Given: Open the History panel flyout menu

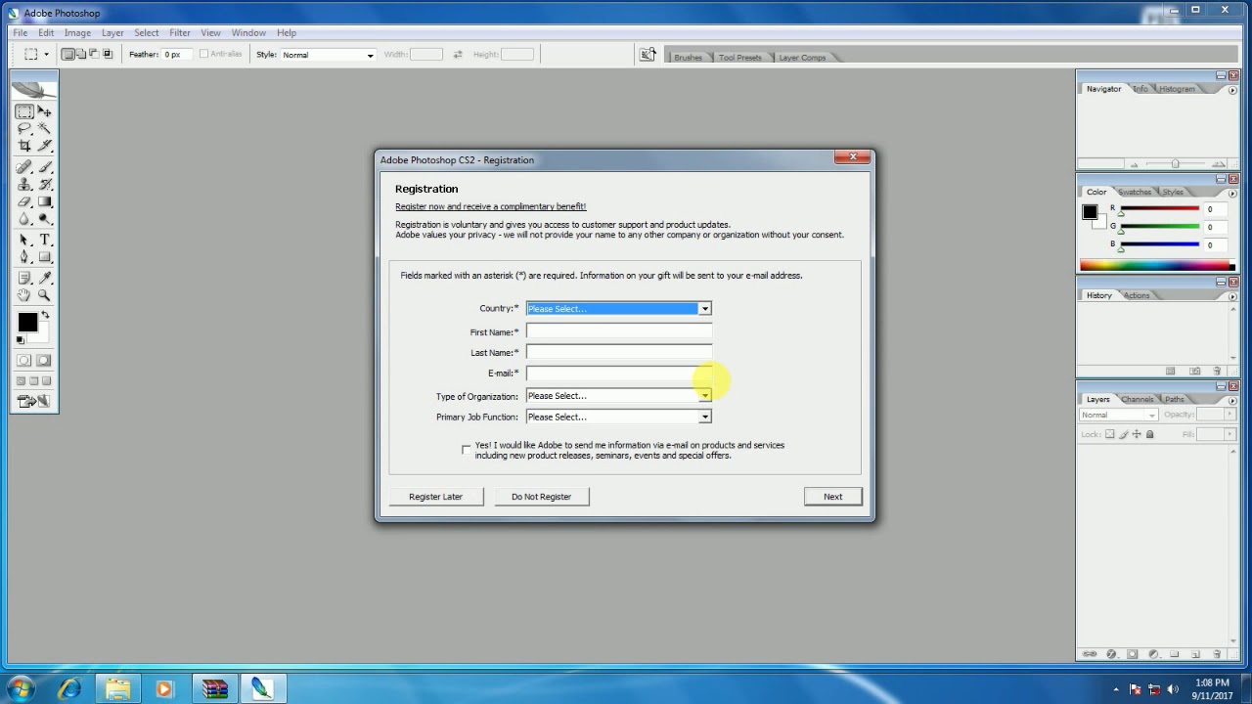Looking at the screenshot, I should pos(1231,296).
